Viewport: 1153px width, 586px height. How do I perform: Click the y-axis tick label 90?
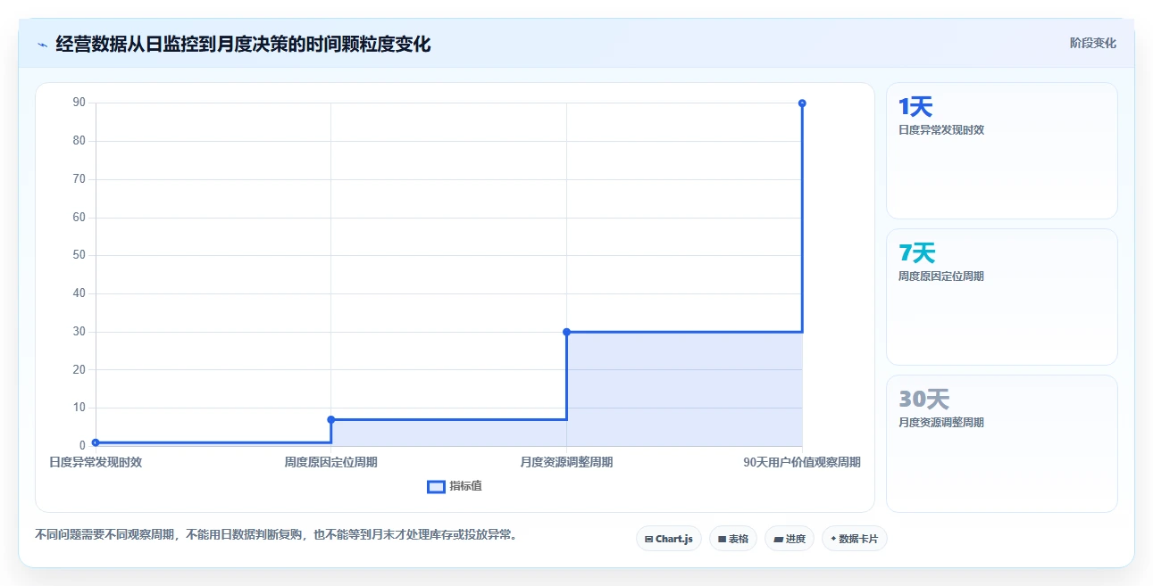79,103
